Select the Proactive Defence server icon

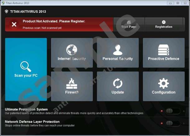[x=164, y=50]
